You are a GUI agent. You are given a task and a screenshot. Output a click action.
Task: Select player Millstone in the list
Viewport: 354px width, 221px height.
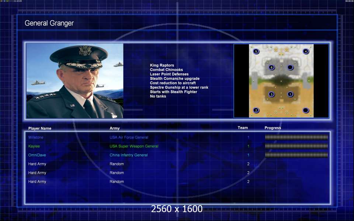pos(36,137)
